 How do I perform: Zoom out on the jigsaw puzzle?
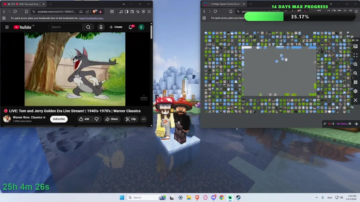[x=355, y=73]
